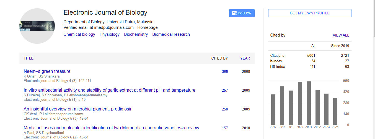View the 396 citations for Neem article

(225, 71)
